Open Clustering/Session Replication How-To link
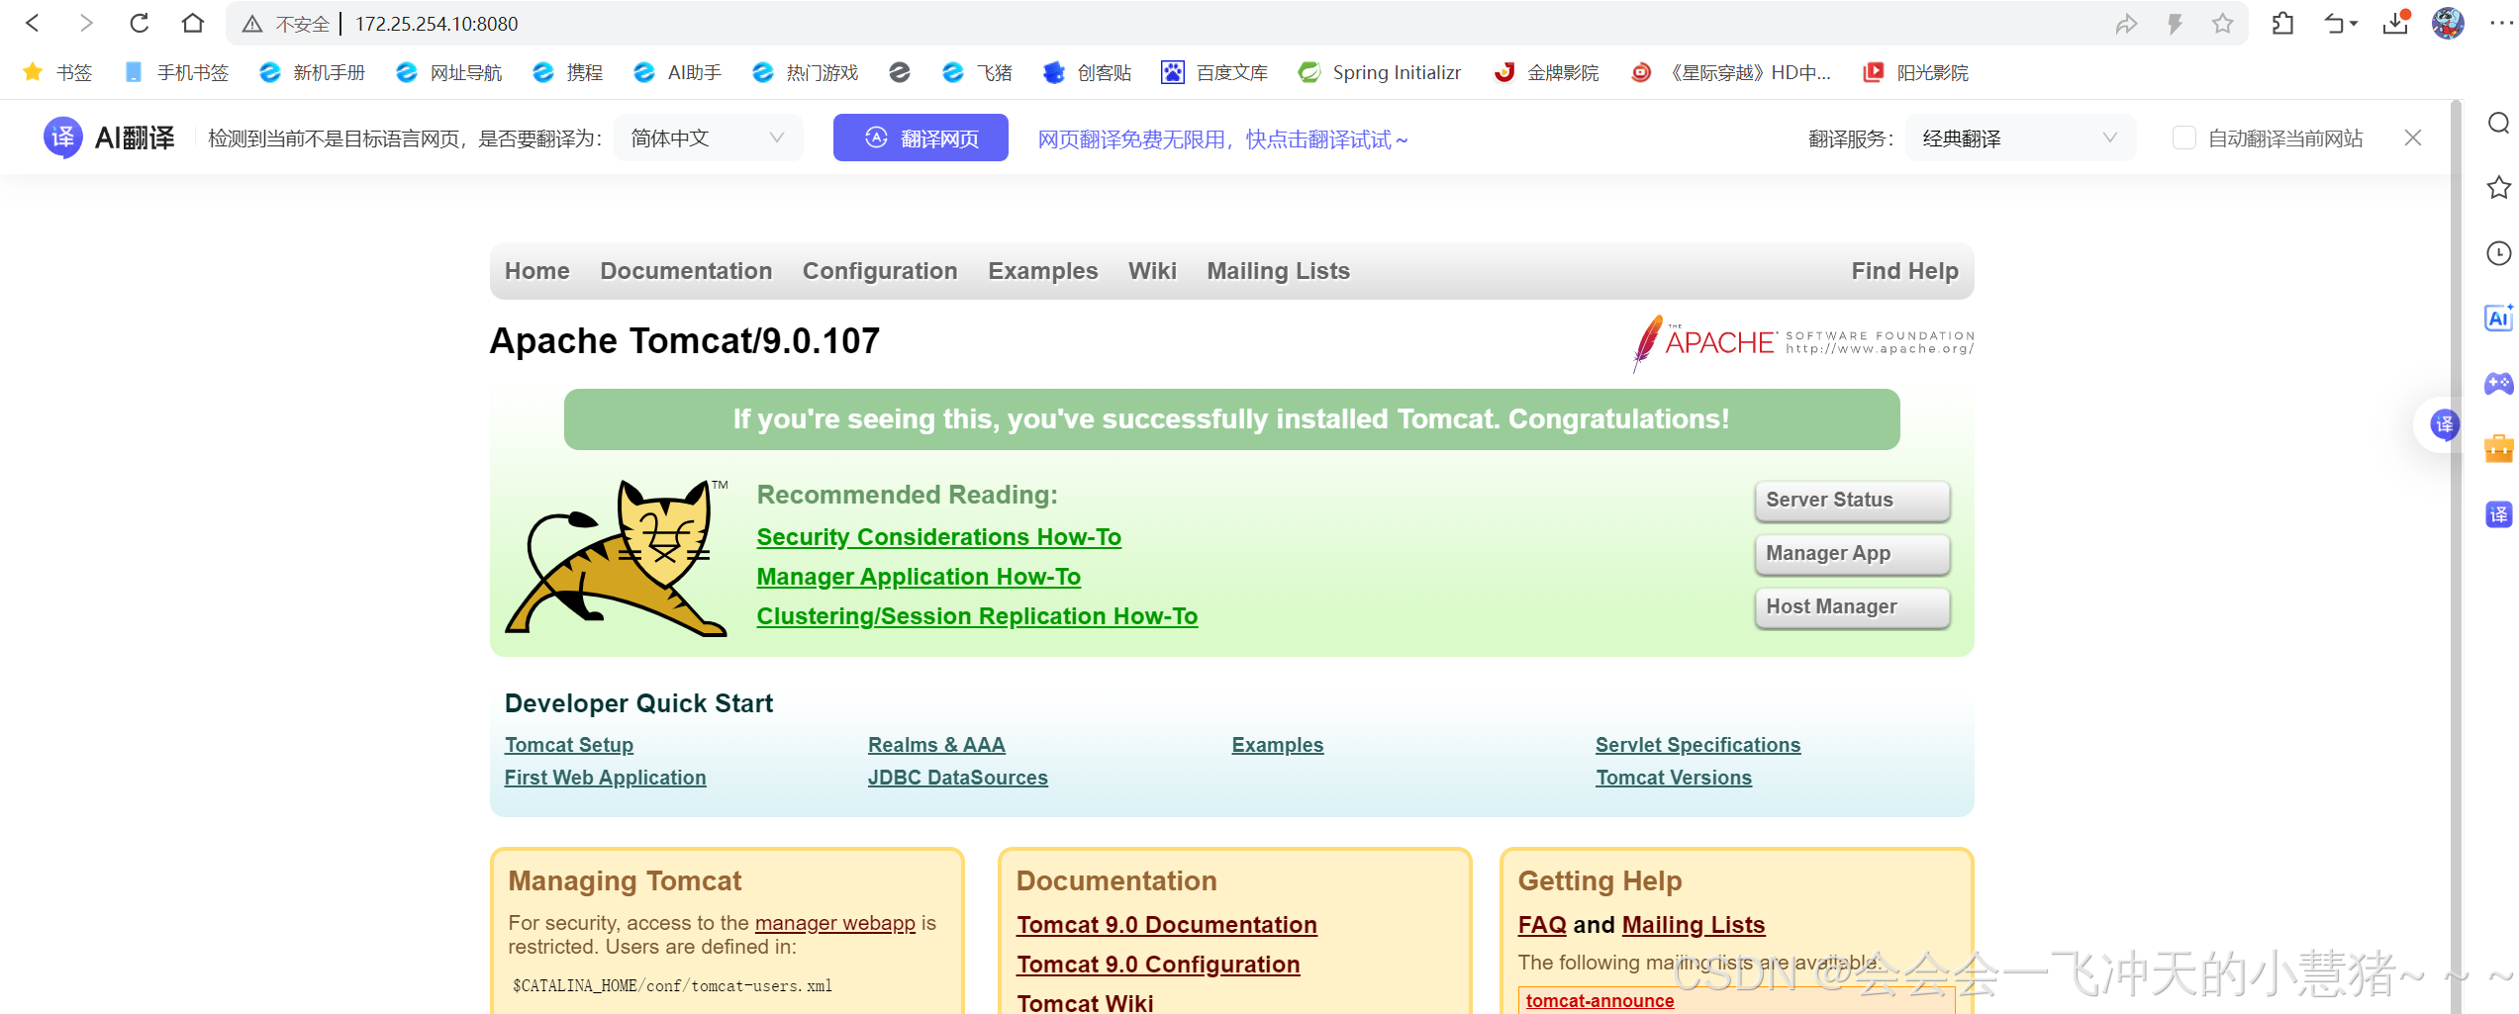 coord(977,616)
